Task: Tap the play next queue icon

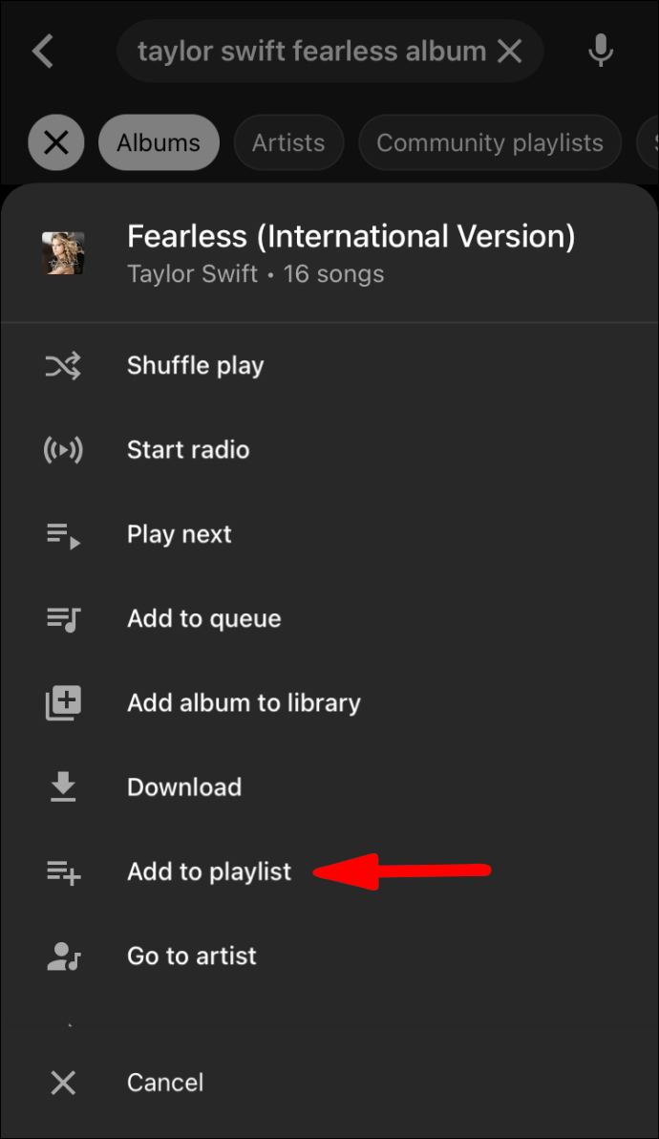Action: 63,535
